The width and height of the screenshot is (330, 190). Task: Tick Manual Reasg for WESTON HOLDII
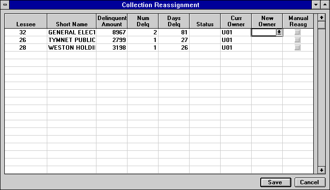298,48
